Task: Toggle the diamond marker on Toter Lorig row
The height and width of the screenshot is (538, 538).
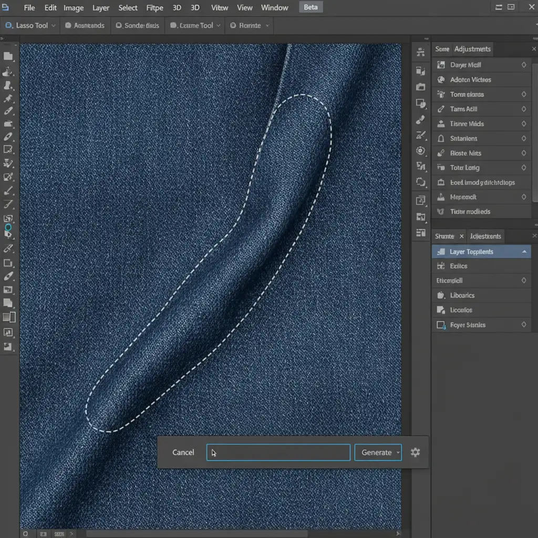Action: coord(523,168)
